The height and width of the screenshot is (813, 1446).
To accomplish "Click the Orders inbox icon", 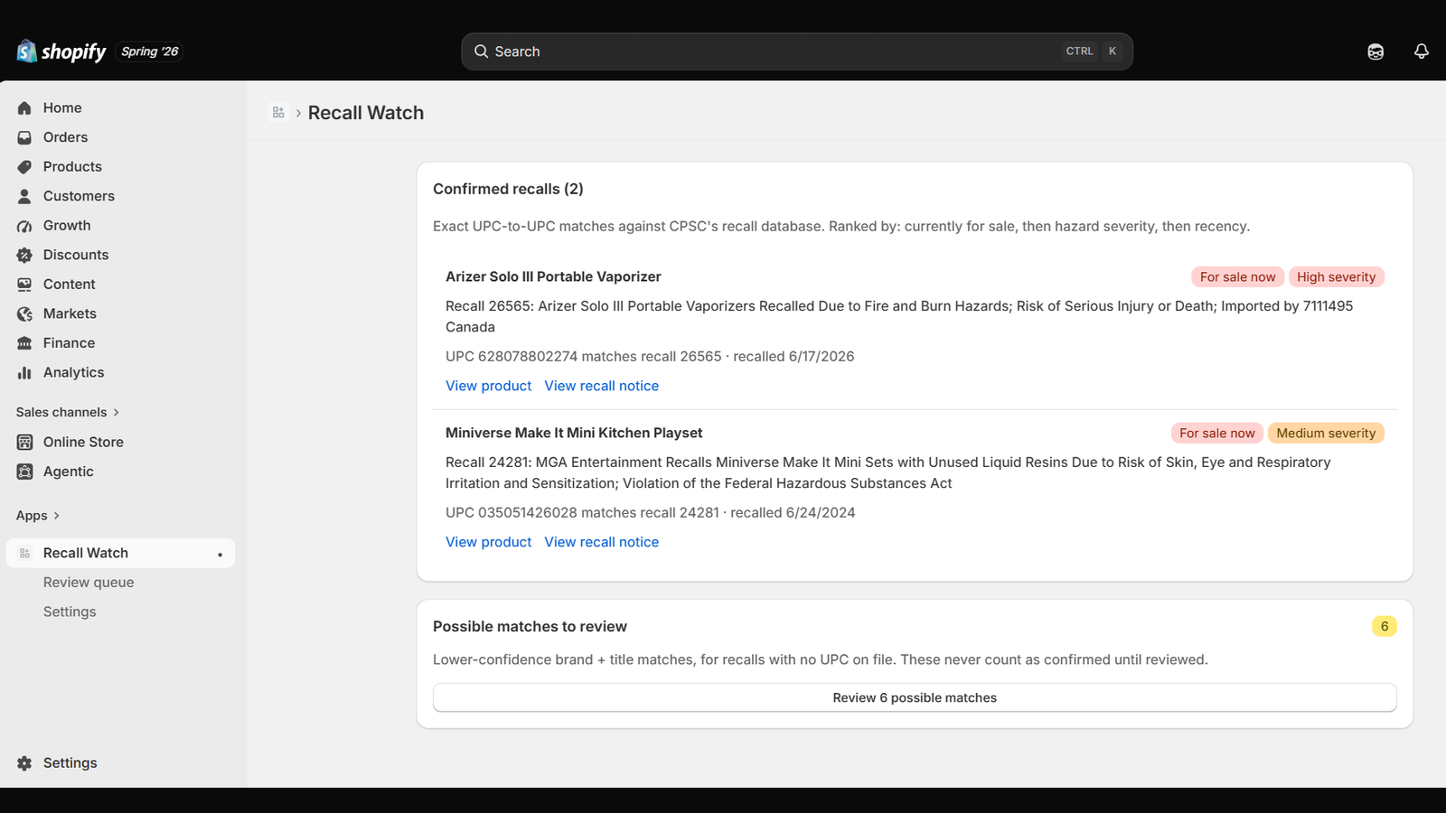I will tap(24, 137).
